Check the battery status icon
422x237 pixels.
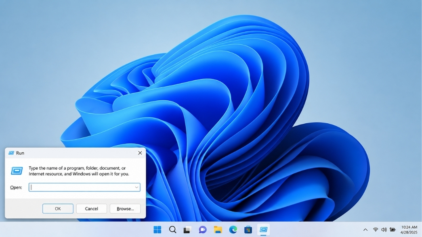pos(393,229)
